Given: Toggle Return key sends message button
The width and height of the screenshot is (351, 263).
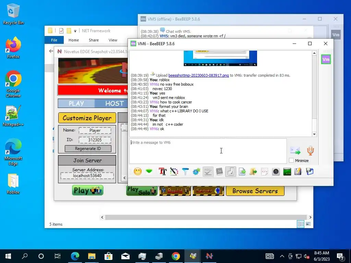Looking at the screenshot, I should (231, 172).
